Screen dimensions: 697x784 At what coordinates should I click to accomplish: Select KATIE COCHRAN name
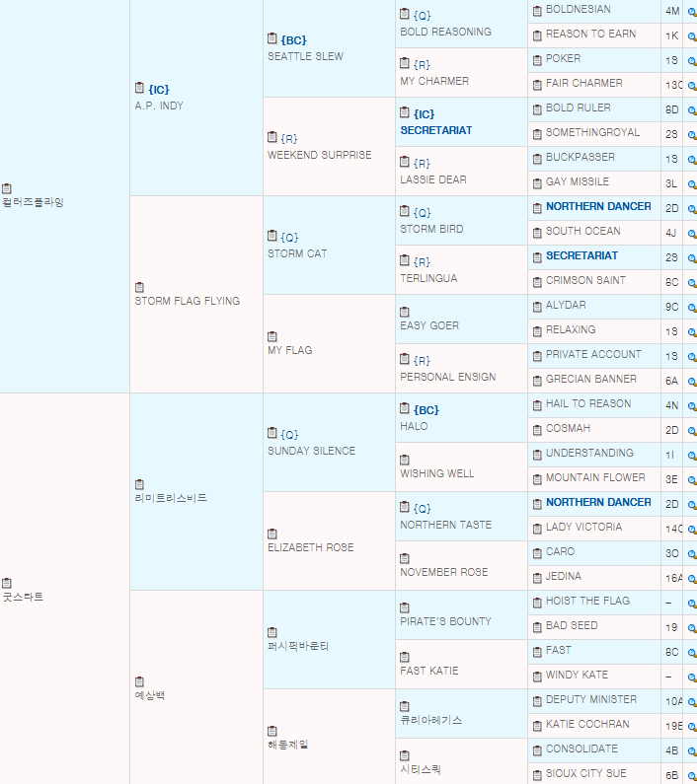click(586, 724)
